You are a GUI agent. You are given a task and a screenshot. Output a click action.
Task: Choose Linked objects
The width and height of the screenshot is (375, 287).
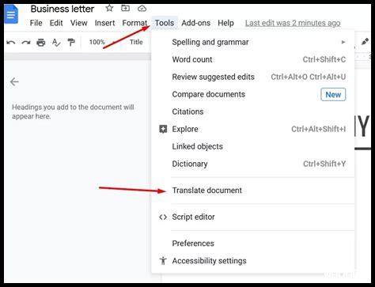(x=253, y=146)
